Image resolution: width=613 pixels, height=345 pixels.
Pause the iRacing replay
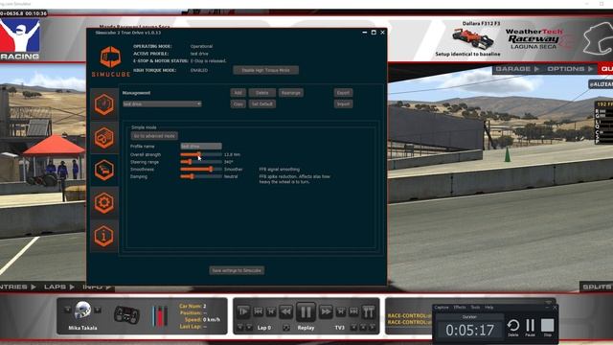click(306, 312)
